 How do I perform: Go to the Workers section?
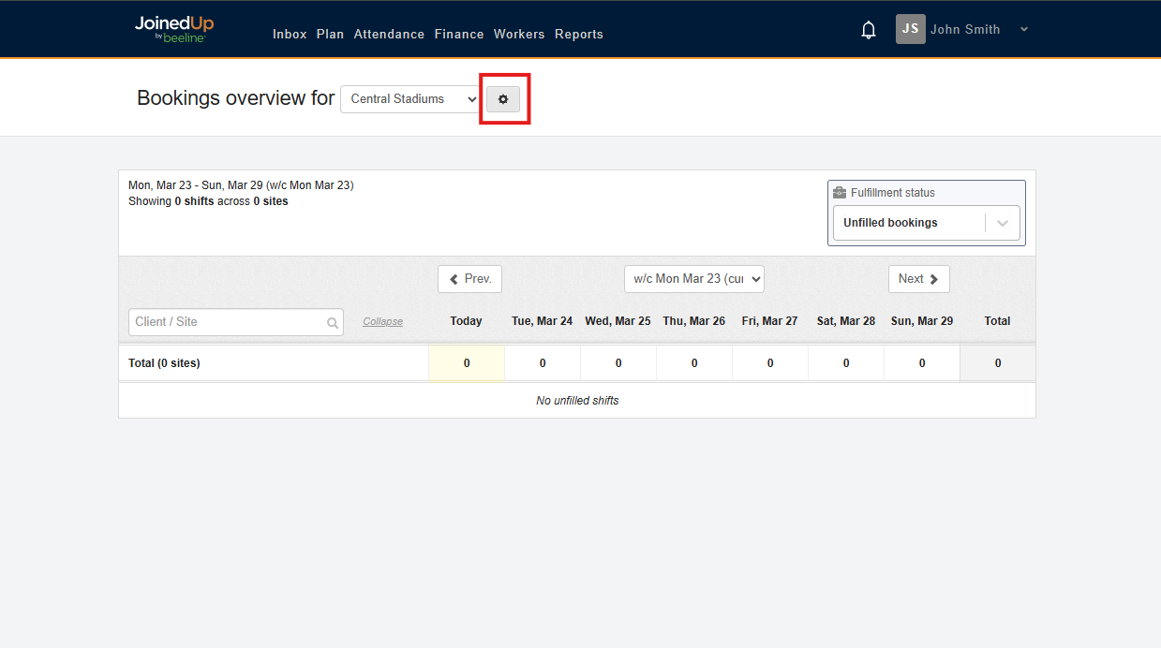coord(519,34)
